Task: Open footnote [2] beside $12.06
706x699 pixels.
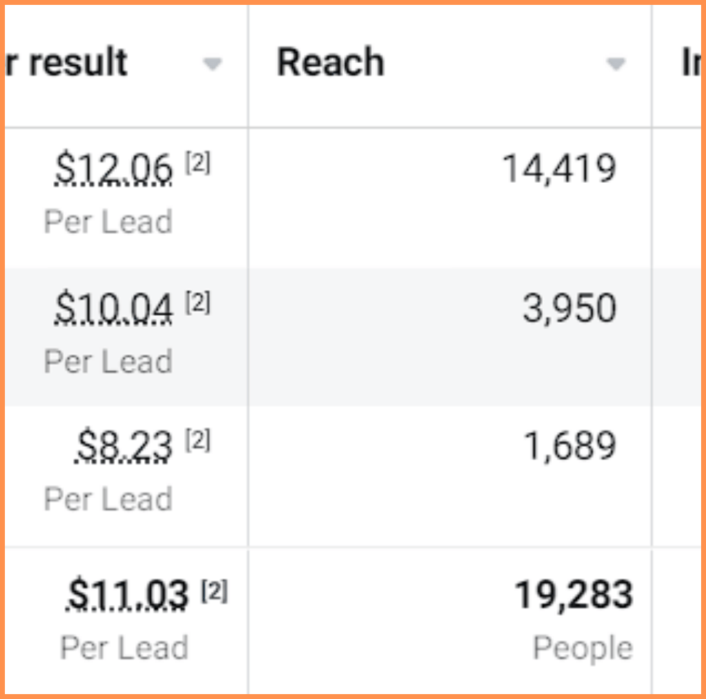Action: tap(198, 165)
